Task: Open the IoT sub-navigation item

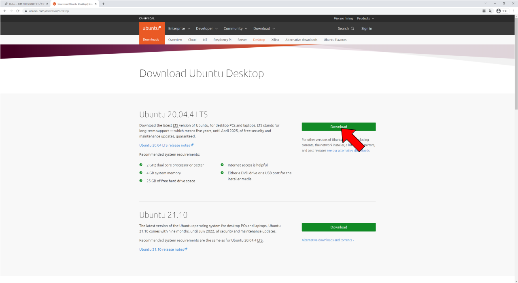Action: (205, 40)
